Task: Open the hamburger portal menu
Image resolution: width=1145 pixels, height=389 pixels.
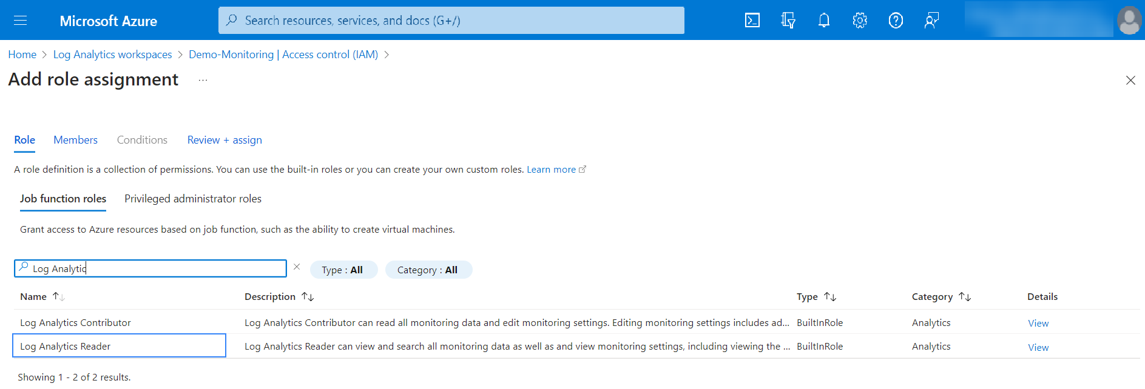Action: [x=20, y=21]
